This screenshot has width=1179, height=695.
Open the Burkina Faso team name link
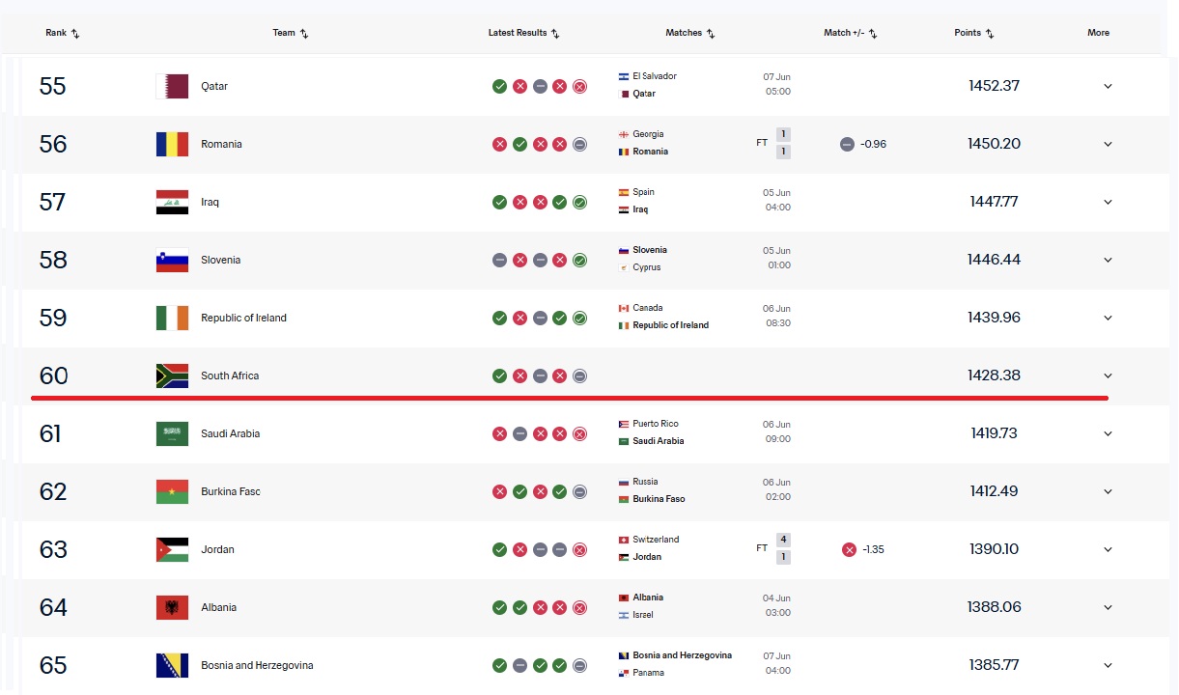click(231, 491)
